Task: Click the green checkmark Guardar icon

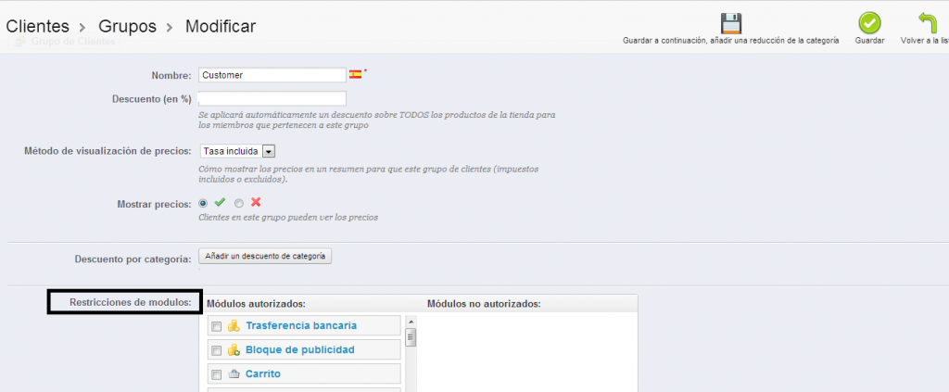Action: [869, 23]
